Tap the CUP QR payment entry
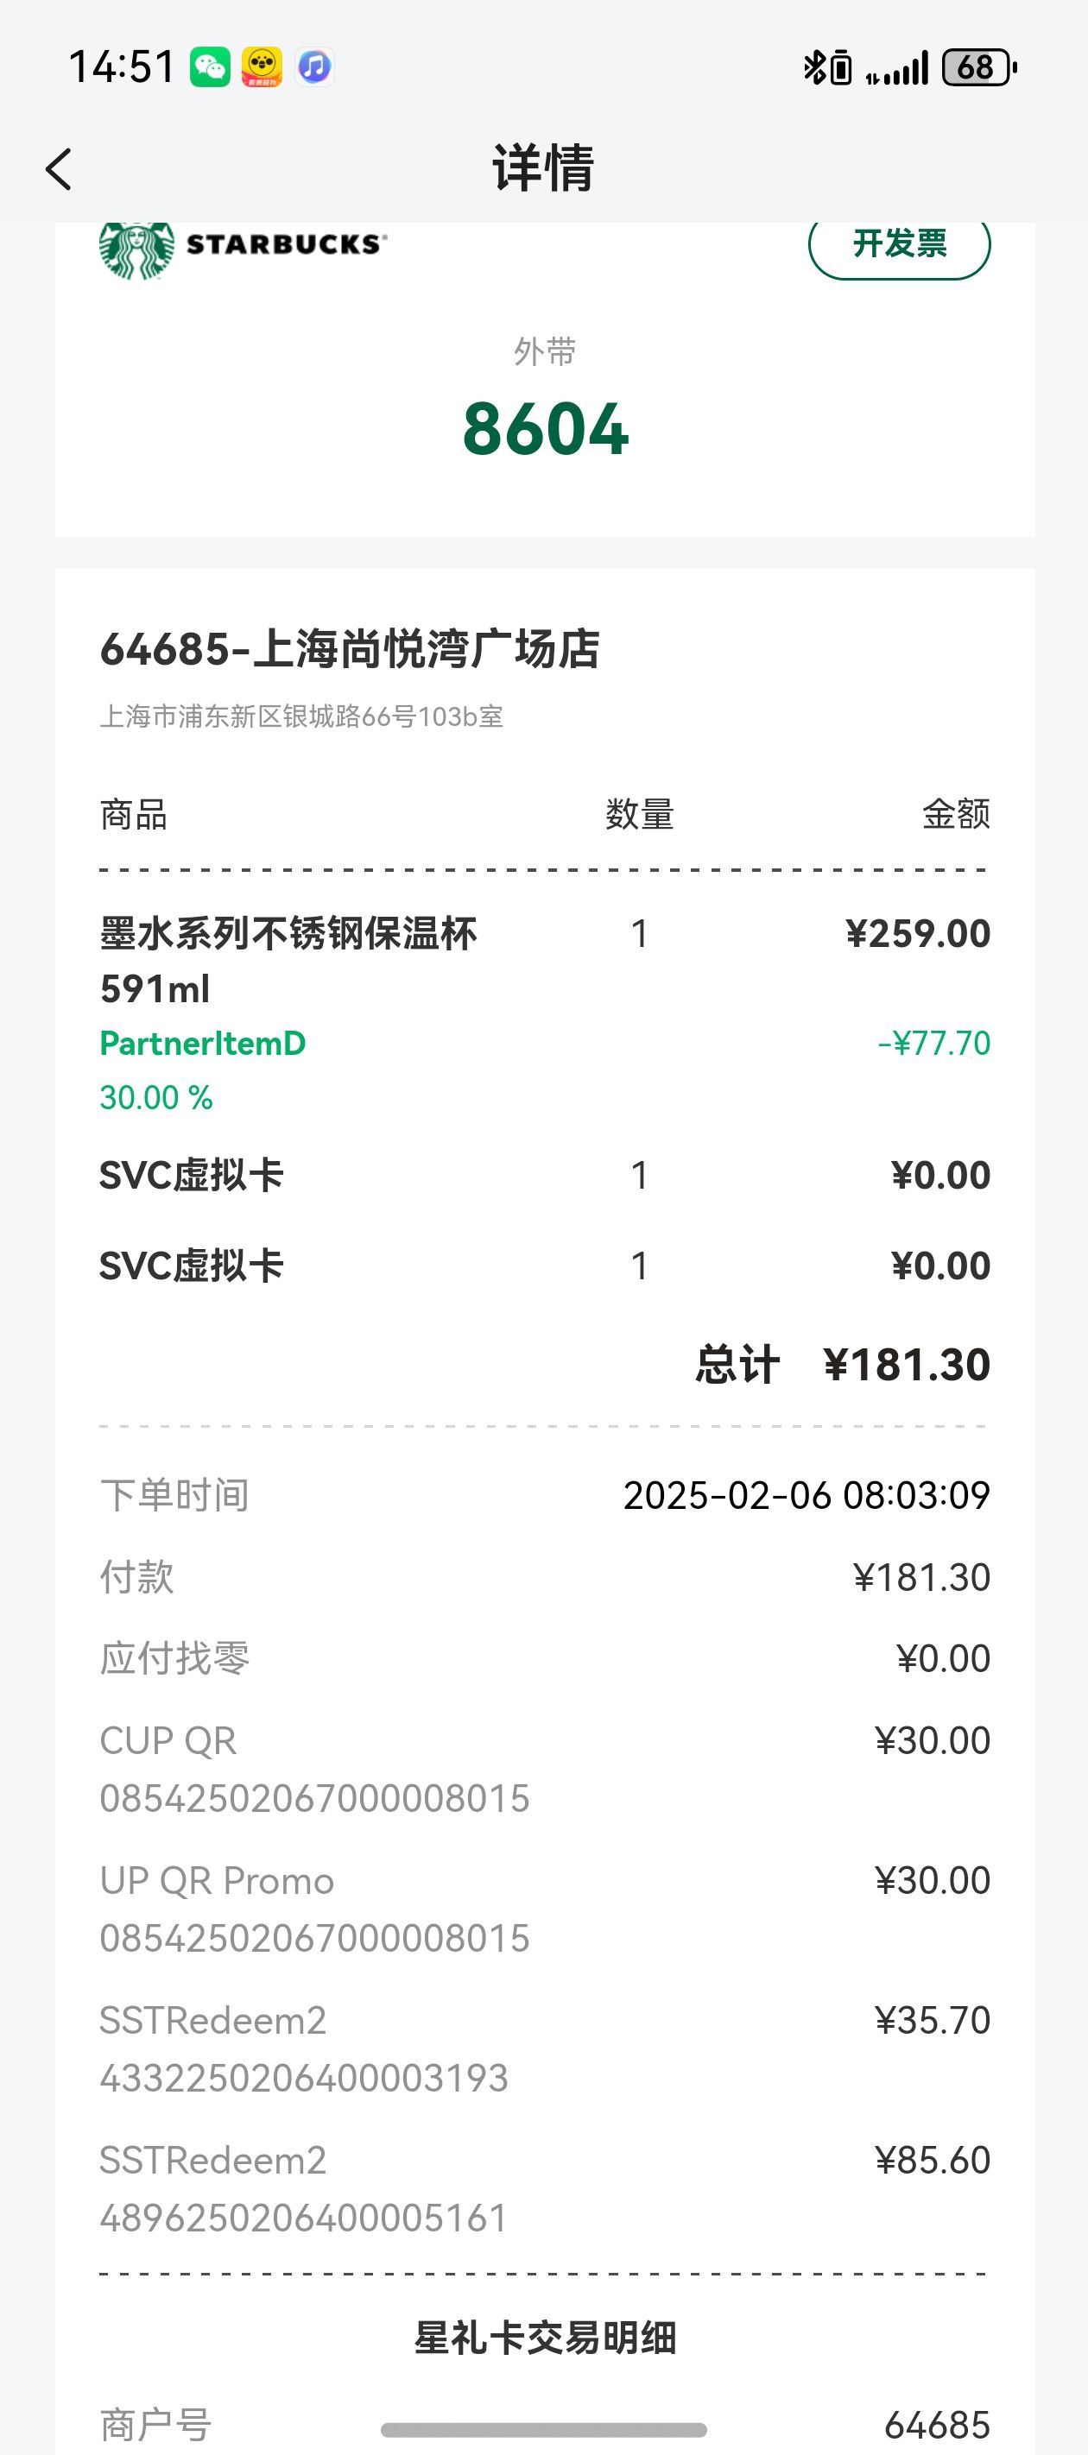The image size is (1088, 2455). click(546, 1770)
